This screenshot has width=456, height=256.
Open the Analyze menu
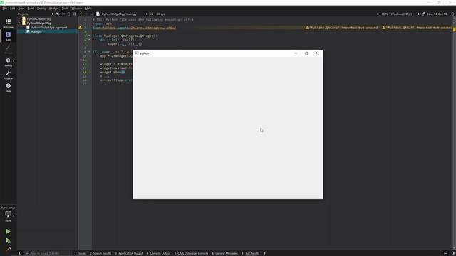pos(54,9)
